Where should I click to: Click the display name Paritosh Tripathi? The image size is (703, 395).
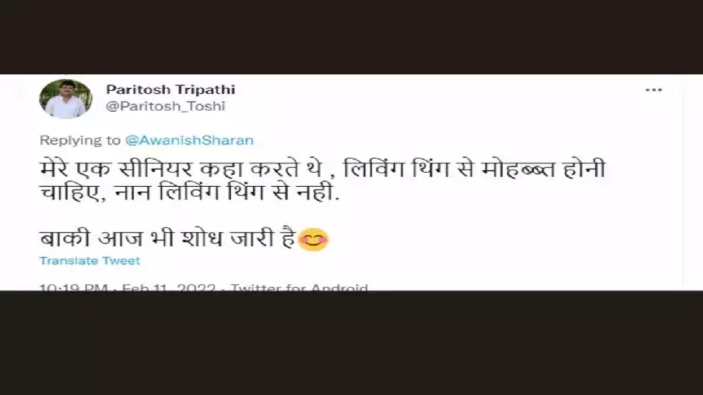170,90
